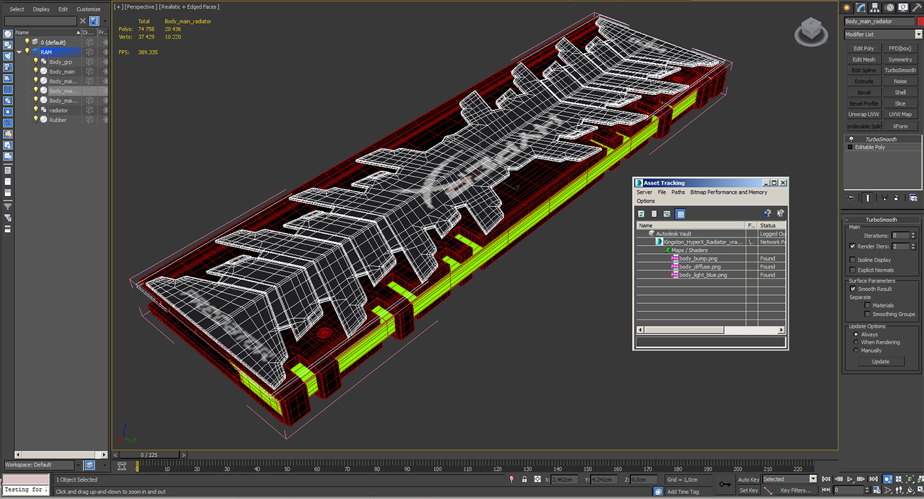
Task: Toggle the selection lock icon in status bar
Action: tap(524, 479)
